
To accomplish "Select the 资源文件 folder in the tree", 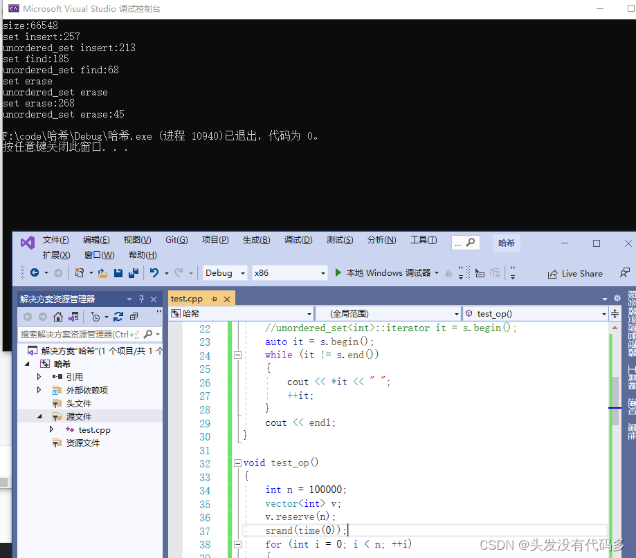I will 83,443.
